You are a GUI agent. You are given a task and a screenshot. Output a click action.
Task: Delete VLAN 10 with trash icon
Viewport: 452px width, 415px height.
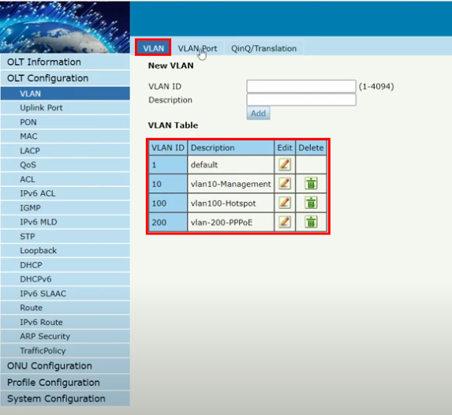pyautogui.click(x=311, y=183)
